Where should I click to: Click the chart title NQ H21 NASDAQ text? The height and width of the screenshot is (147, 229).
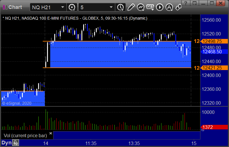(75, 18)
